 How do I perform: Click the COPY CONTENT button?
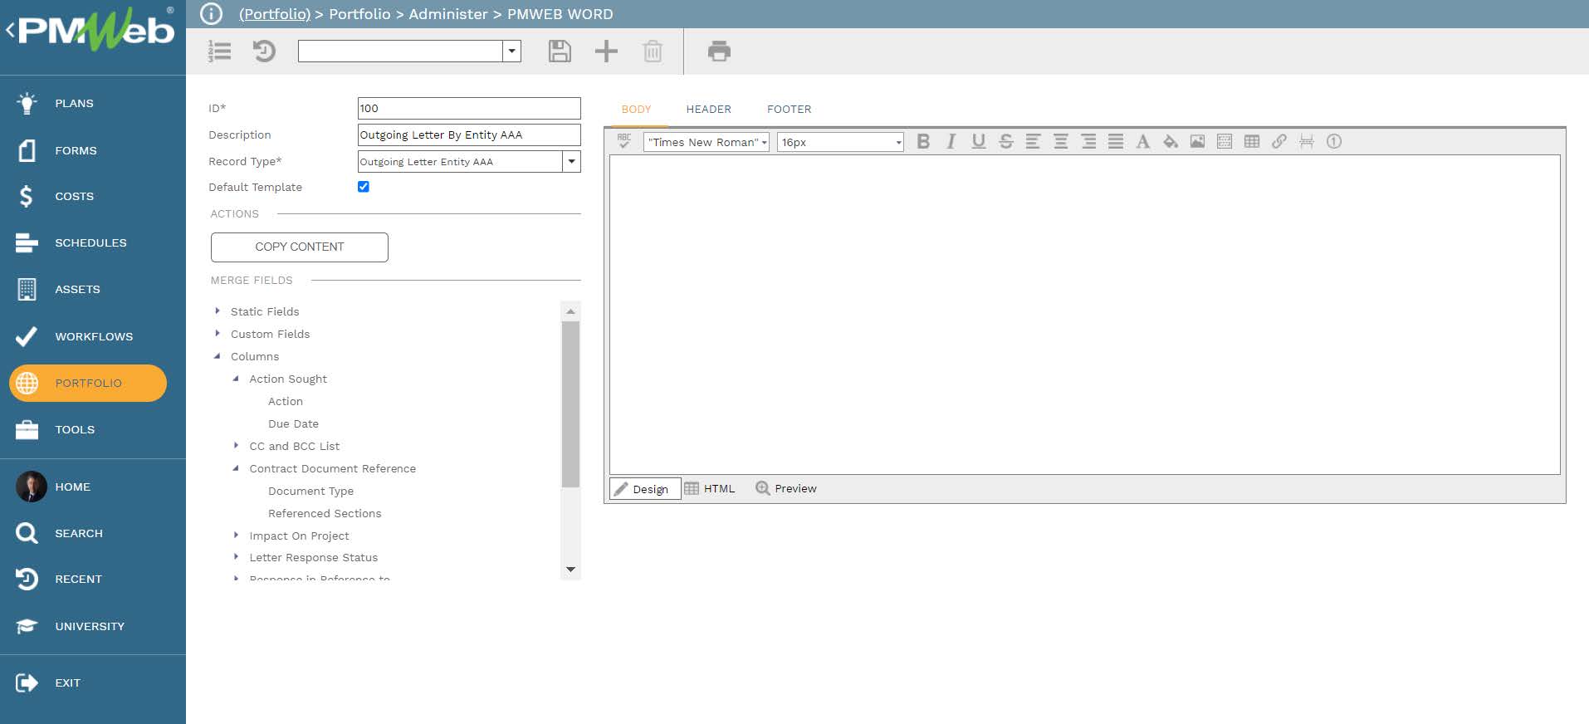pyautogui.click(x=300, y=247)
